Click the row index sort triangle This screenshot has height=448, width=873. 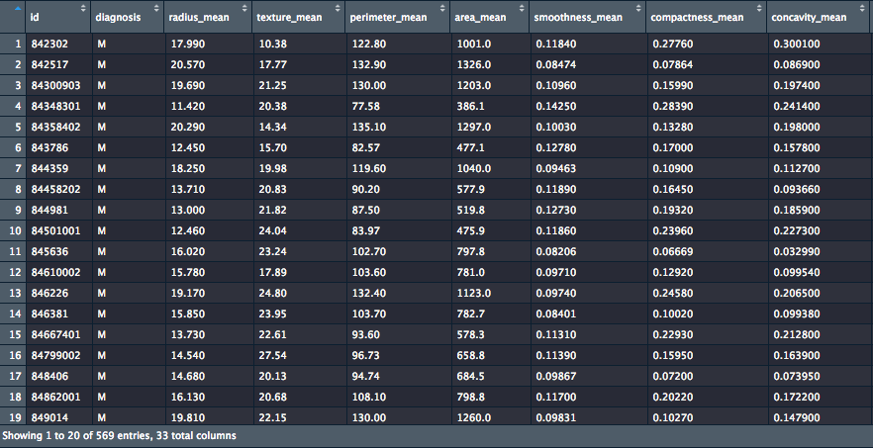click(x=18, y=8)
